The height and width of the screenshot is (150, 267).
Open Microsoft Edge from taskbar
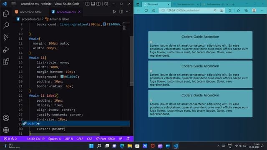point(122,146)
